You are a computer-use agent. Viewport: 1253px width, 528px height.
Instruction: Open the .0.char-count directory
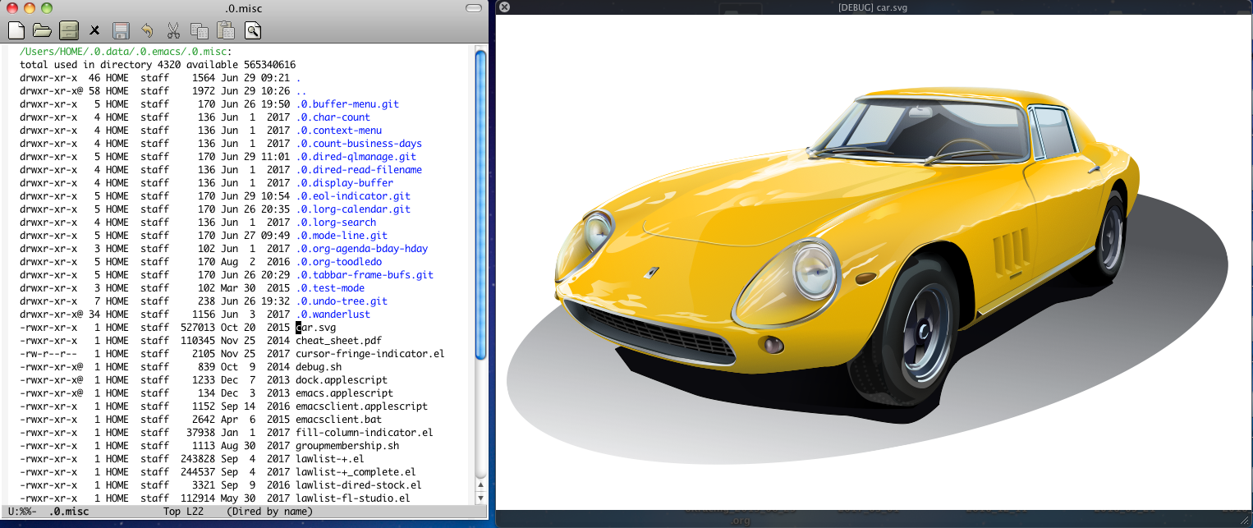pos(333,117)
